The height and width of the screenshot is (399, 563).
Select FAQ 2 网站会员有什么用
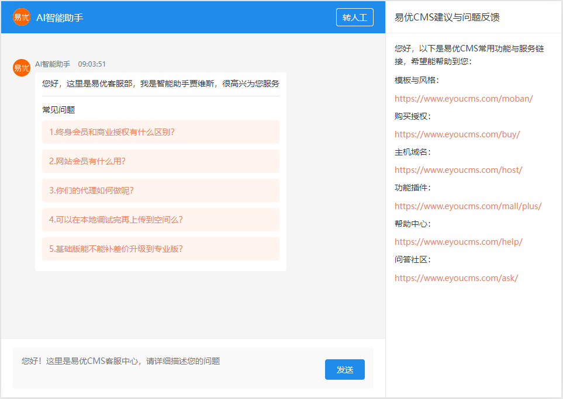tap(161, 161)
